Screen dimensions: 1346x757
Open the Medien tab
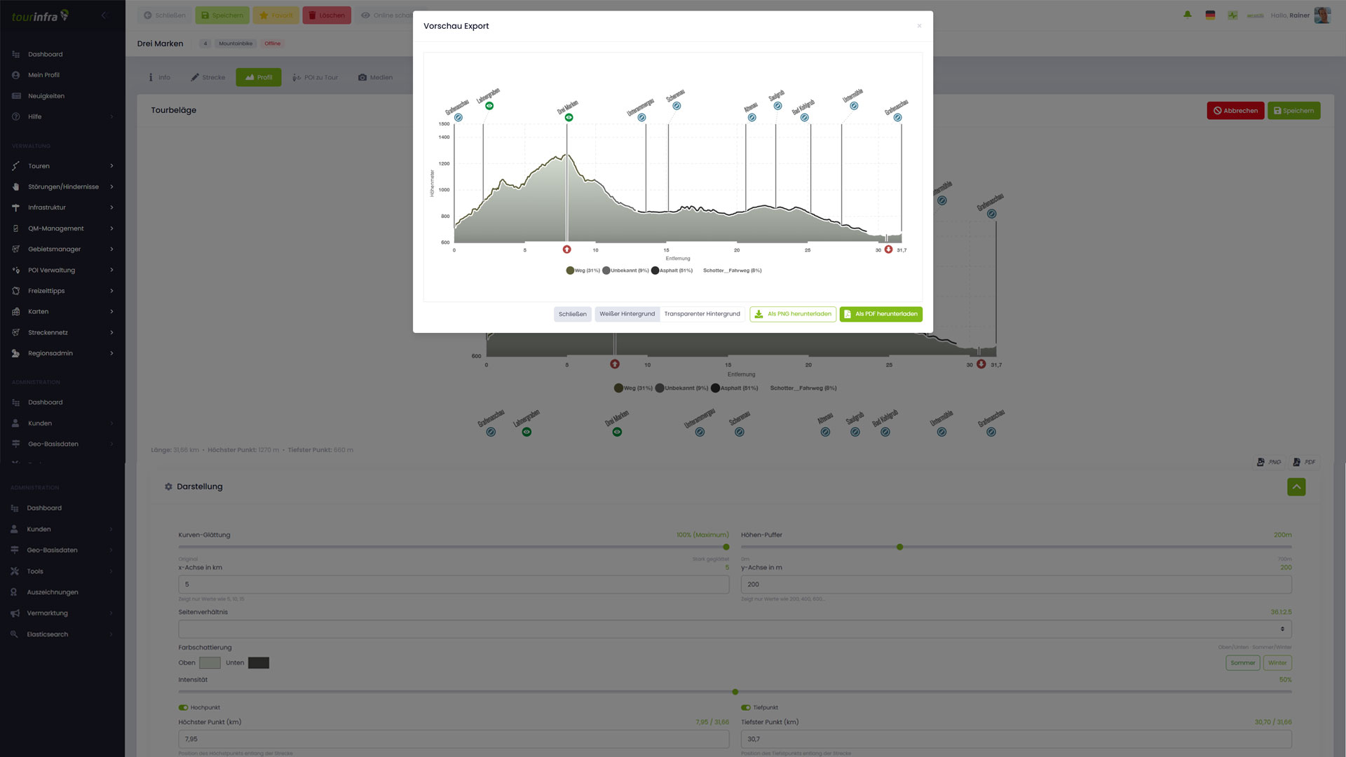click(375, 77)
